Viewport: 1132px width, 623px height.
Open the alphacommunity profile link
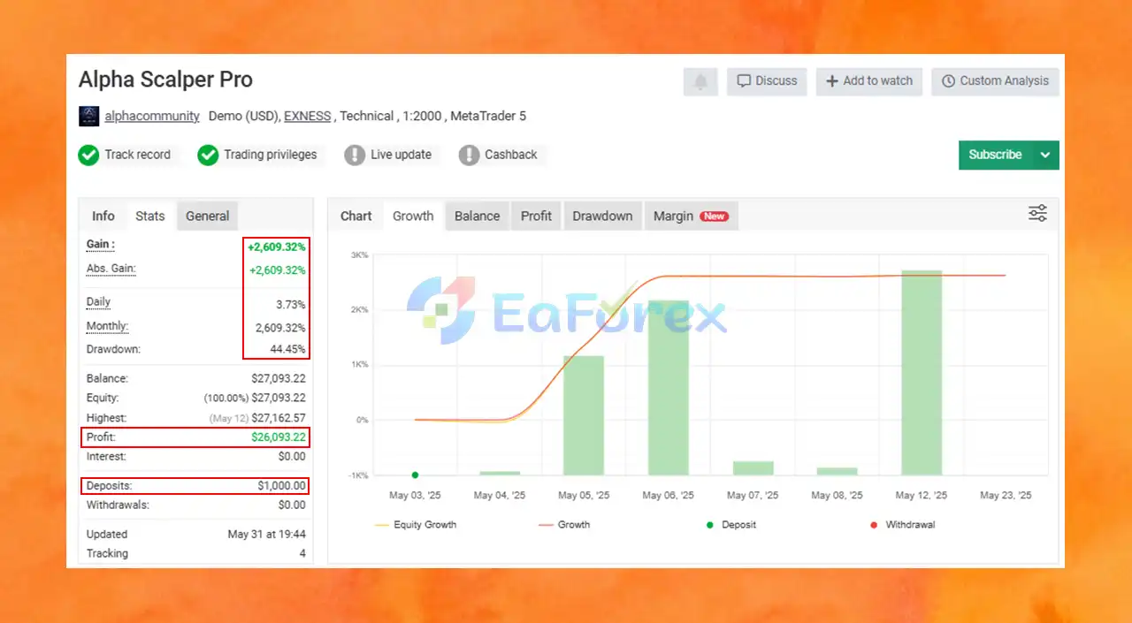[152, 116]
